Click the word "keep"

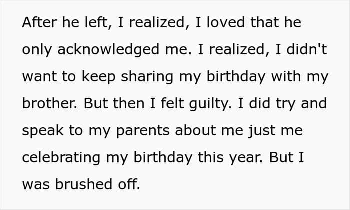tap(98, 77)
